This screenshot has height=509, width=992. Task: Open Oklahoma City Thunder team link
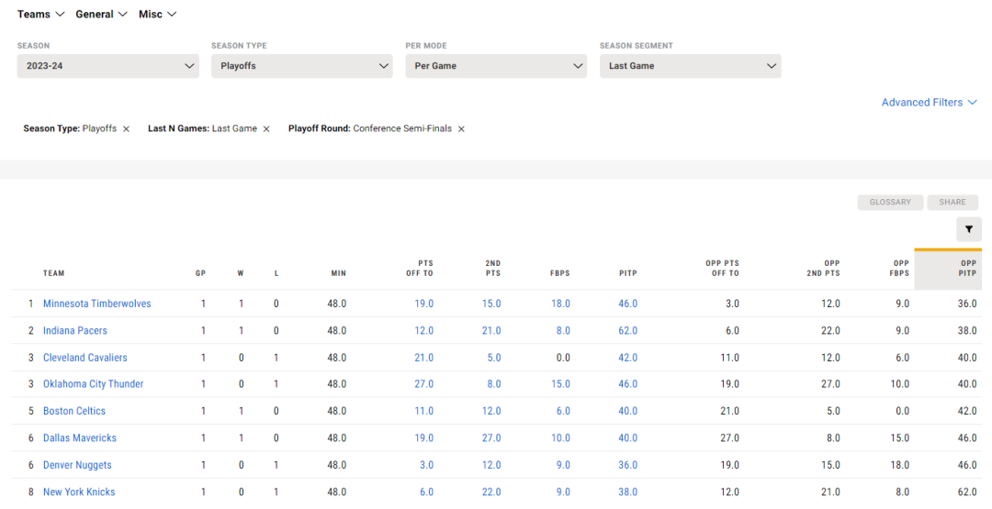[93, 384]
